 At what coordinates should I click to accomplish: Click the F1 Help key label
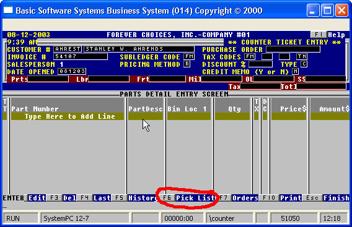pyautogui.click(x=328, y=35)
